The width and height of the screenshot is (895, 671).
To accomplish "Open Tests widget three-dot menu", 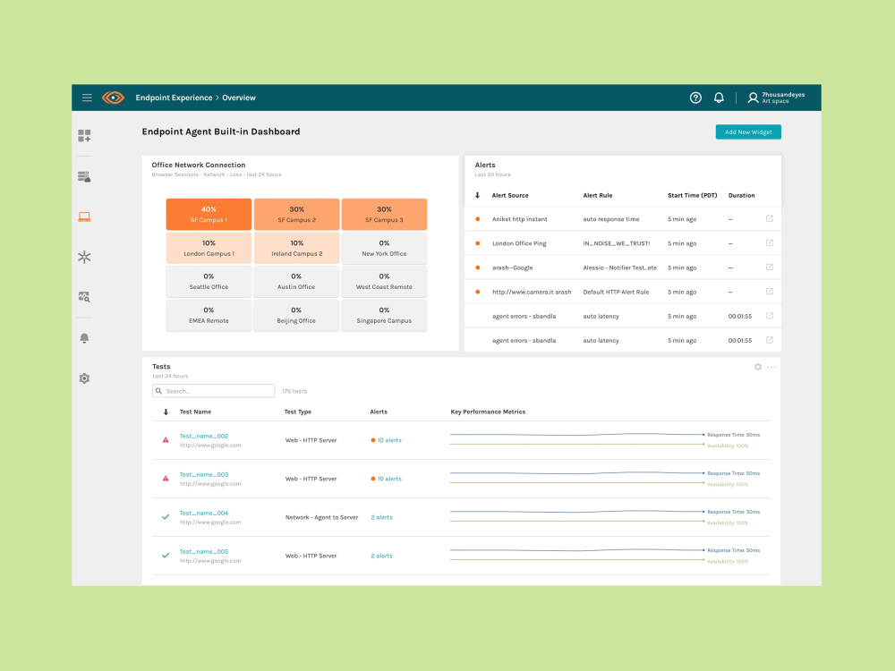I will coord(771,367).
